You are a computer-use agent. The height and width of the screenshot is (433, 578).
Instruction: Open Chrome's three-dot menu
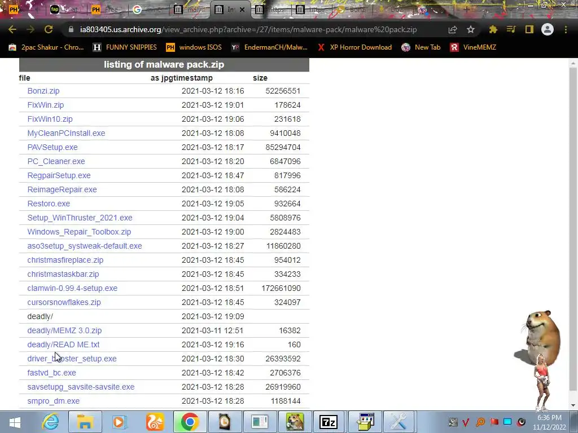pos(566,29)
